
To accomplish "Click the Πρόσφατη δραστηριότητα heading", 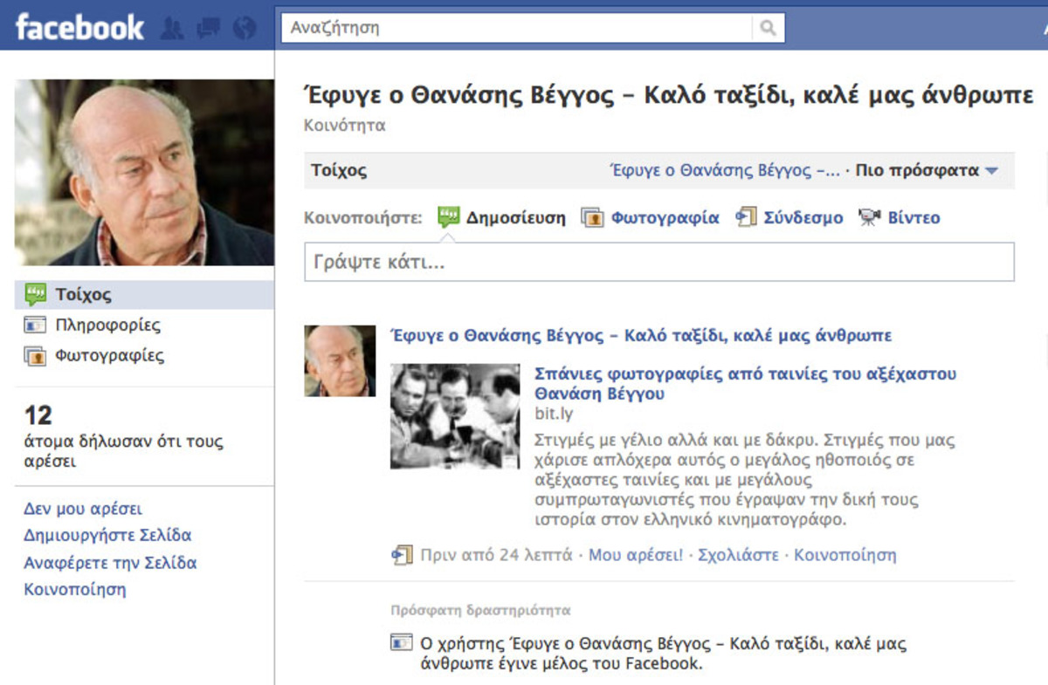I will coord(480,611).
